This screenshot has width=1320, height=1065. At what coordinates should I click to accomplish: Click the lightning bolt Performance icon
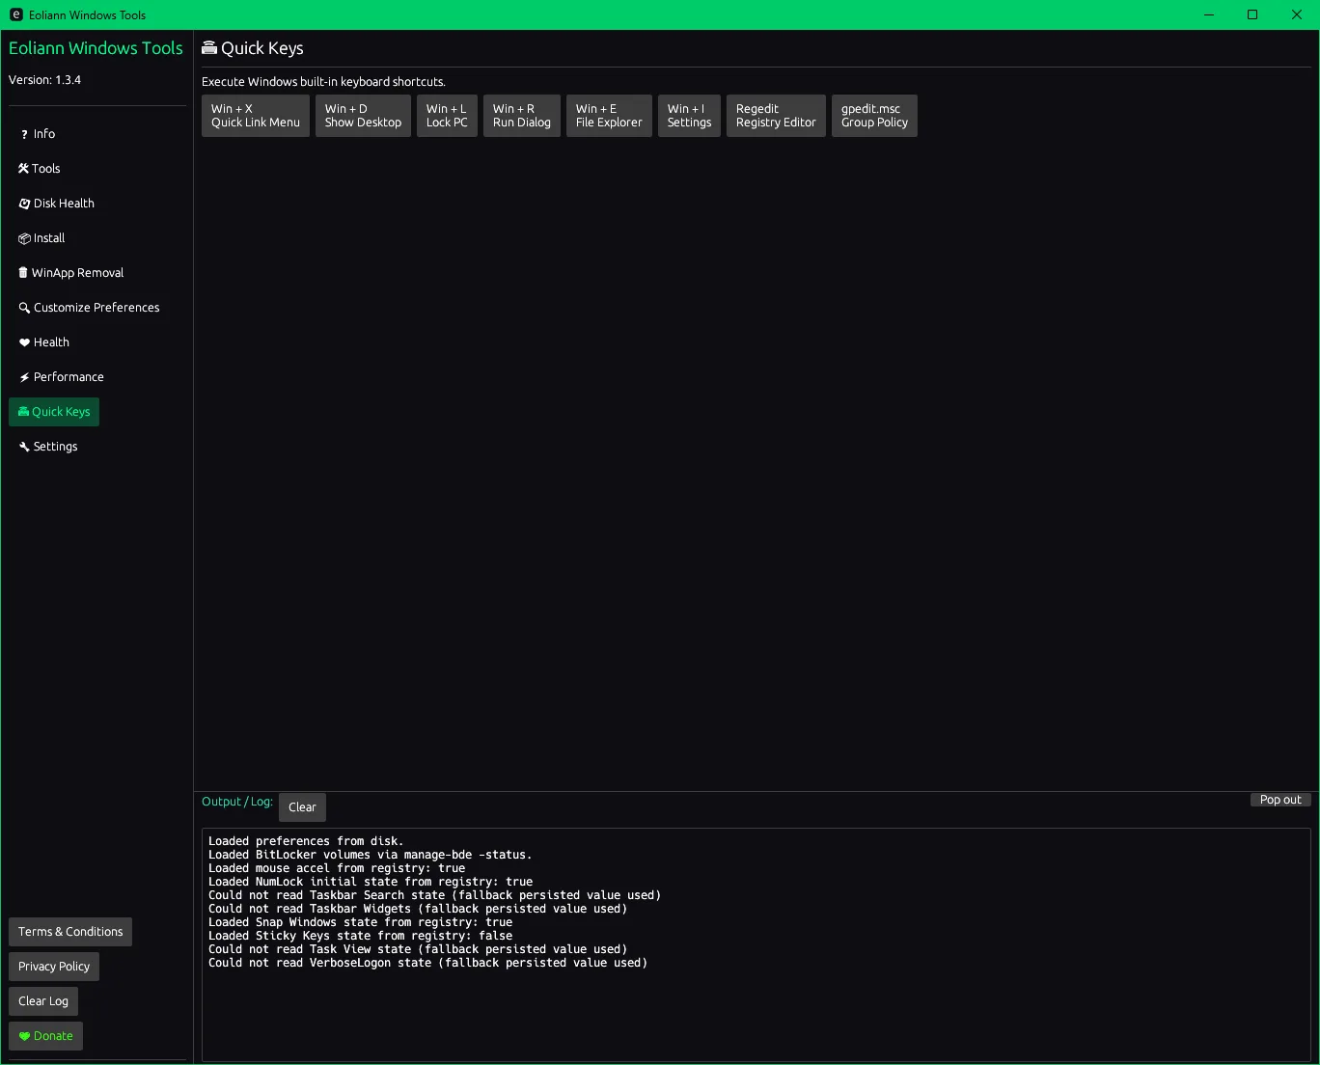point(24,377)
